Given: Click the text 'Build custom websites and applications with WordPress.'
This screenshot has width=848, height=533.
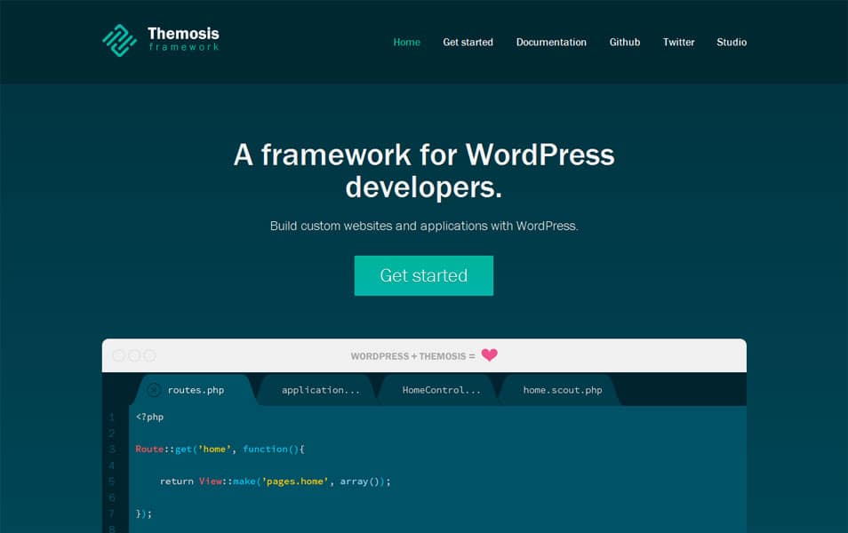Looking at the screenshot, I should point(424,226).
